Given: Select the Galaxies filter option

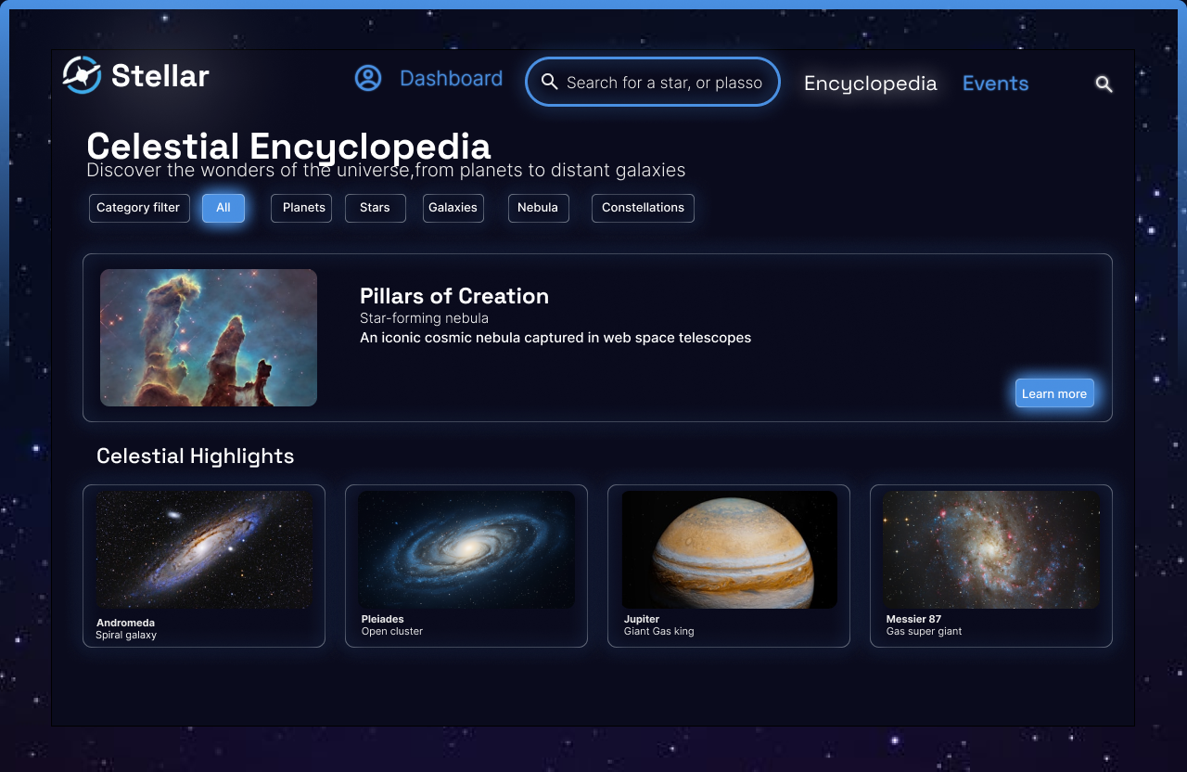Looking at the screenshot, I should [453, 208].
